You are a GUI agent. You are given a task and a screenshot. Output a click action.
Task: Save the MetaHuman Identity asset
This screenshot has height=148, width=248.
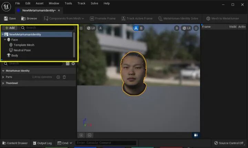coord(10,19)
